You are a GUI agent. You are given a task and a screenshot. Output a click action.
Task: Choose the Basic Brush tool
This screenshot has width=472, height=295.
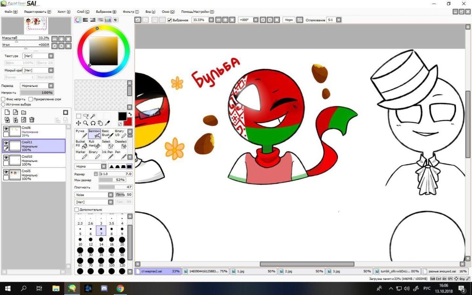click(107, 134)
